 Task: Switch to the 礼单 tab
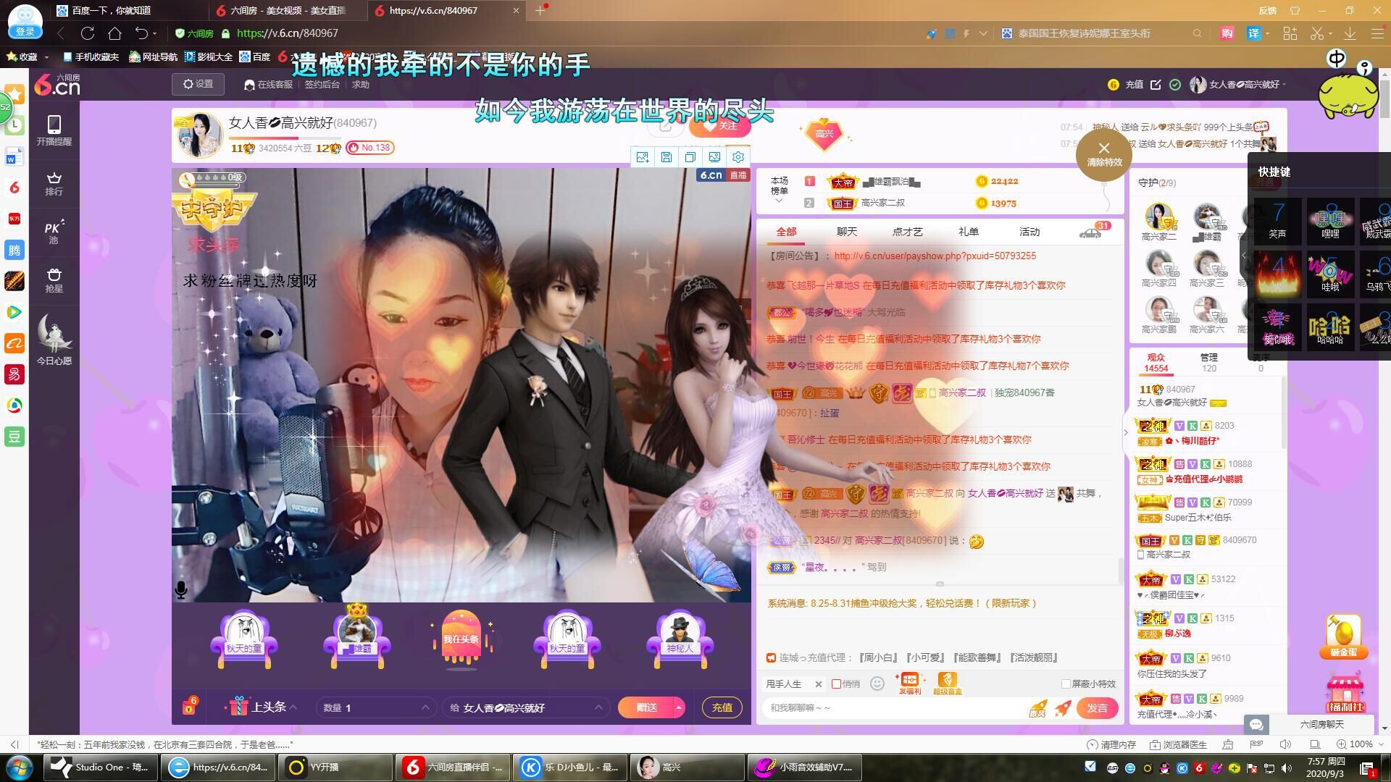click(x=969, y=232)
